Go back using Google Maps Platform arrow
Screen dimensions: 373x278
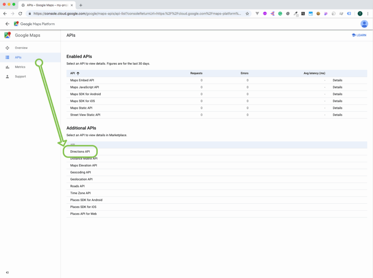(7, 24)
